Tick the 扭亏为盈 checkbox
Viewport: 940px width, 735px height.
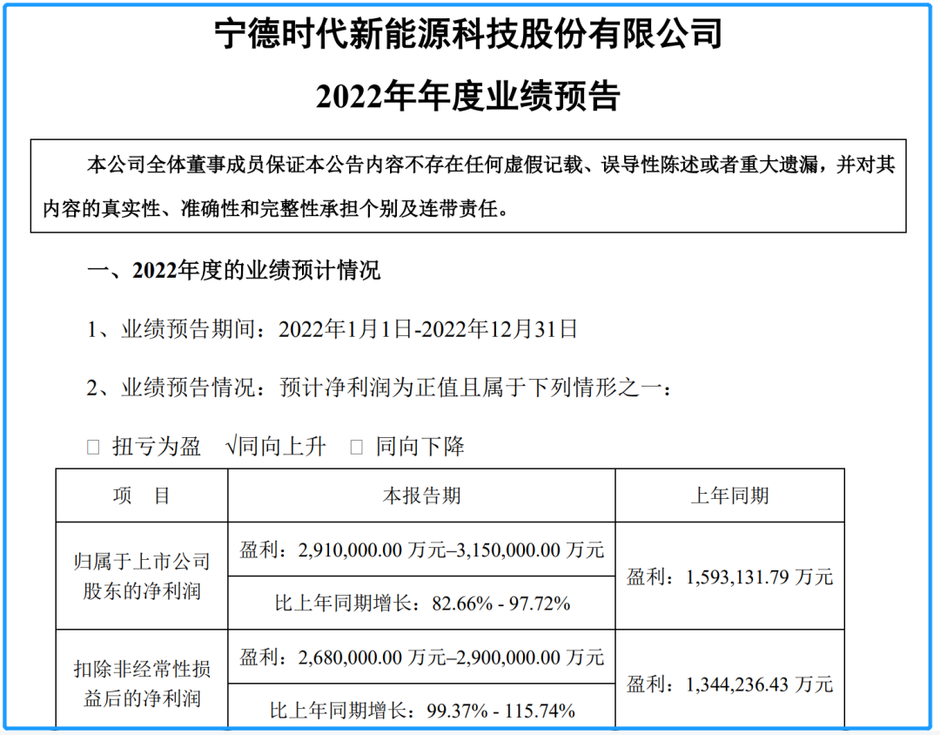(93, 447)
